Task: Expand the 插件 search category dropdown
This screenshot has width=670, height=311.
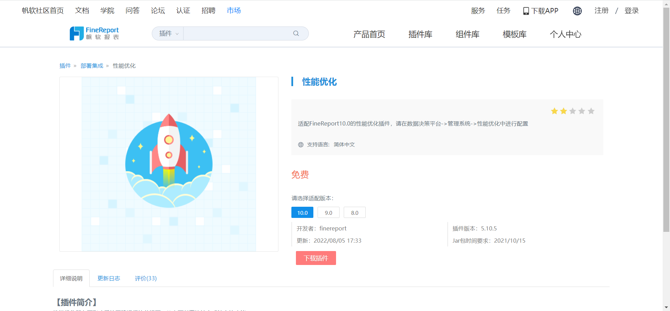Action: pyautogui.click(x=169, y=33)
